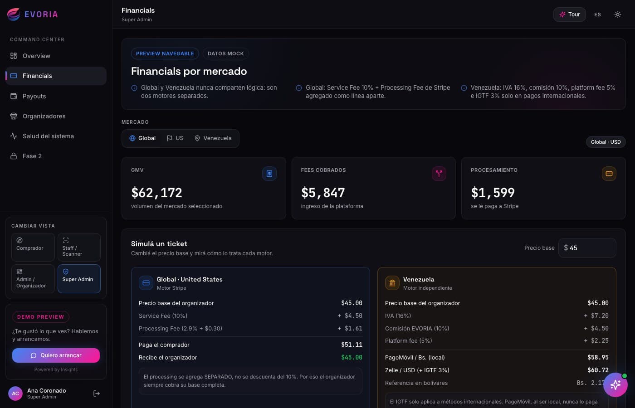This screenshot has height=408, width=635.
Task: Click the Venezuela bank icon
Action: [x=392, y=283]
